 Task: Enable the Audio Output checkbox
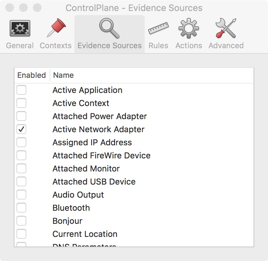click(21, 195)
